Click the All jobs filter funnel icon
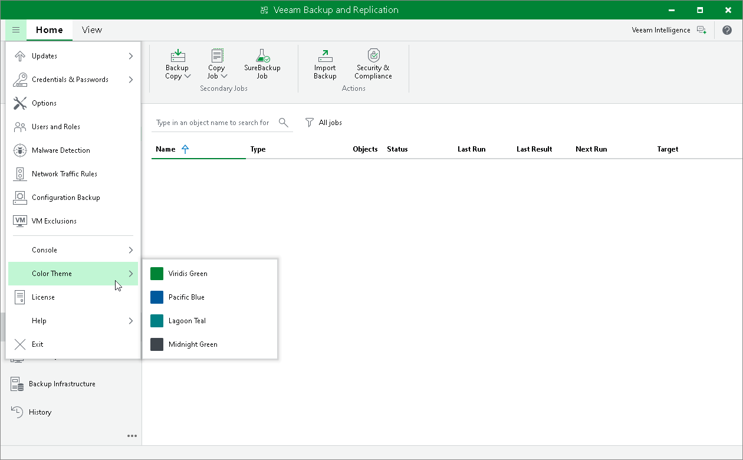 click(309, 122)
